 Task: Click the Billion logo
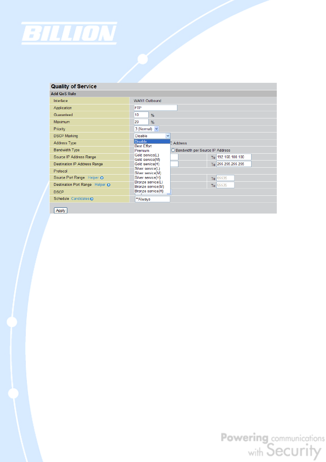click(69, 34)
